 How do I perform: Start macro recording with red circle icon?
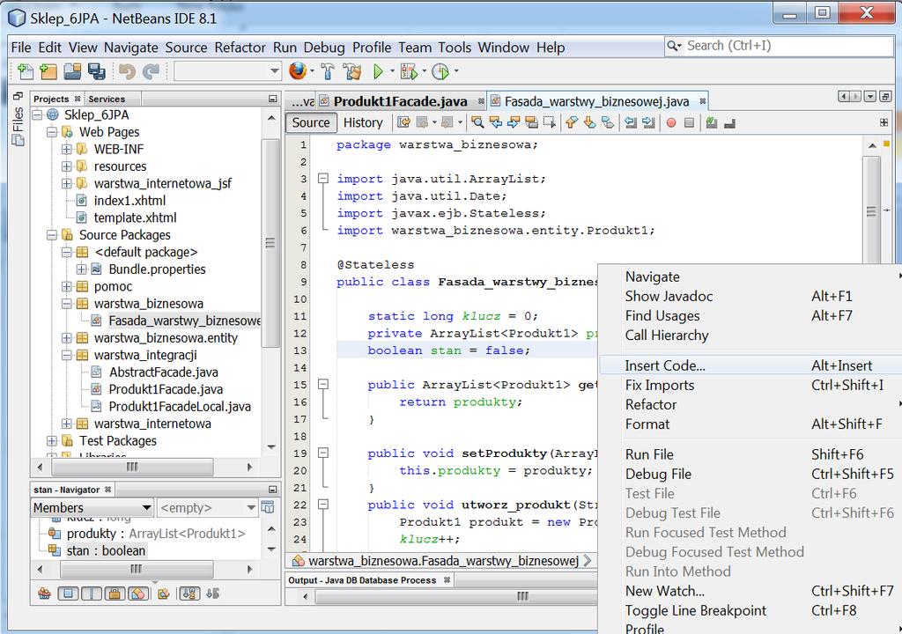(x=670, y=122)
